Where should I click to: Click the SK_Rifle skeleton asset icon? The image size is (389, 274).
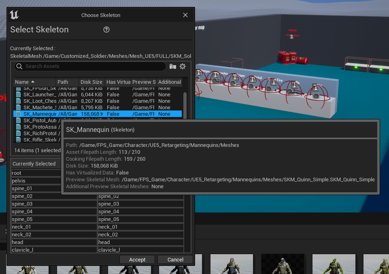point(18,140)
